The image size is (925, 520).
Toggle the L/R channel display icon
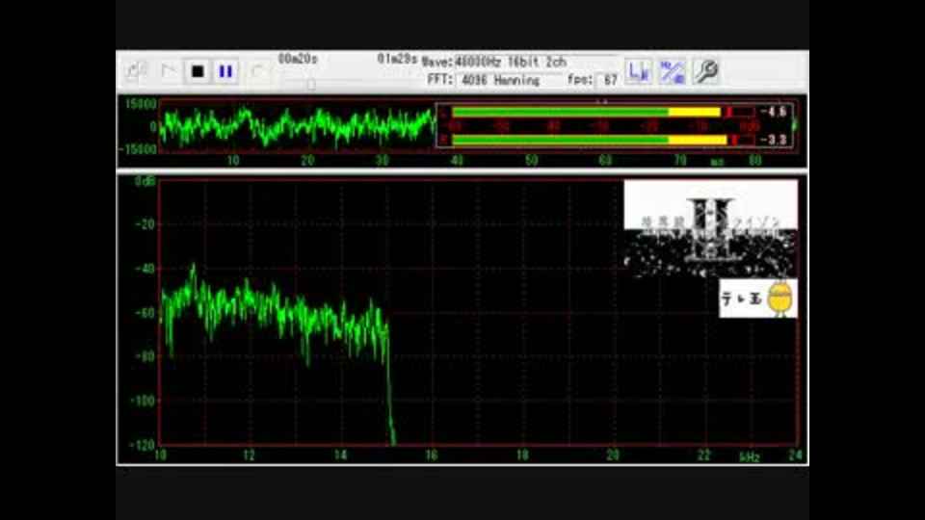pos(638,71)
